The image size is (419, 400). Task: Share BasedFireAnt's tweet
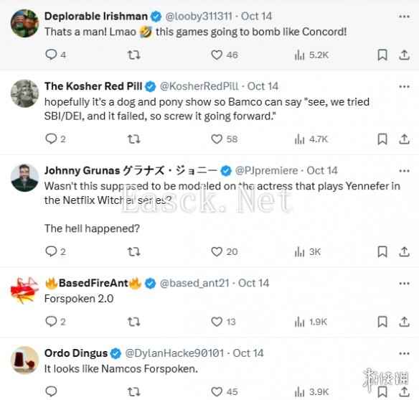click(405, 322)
